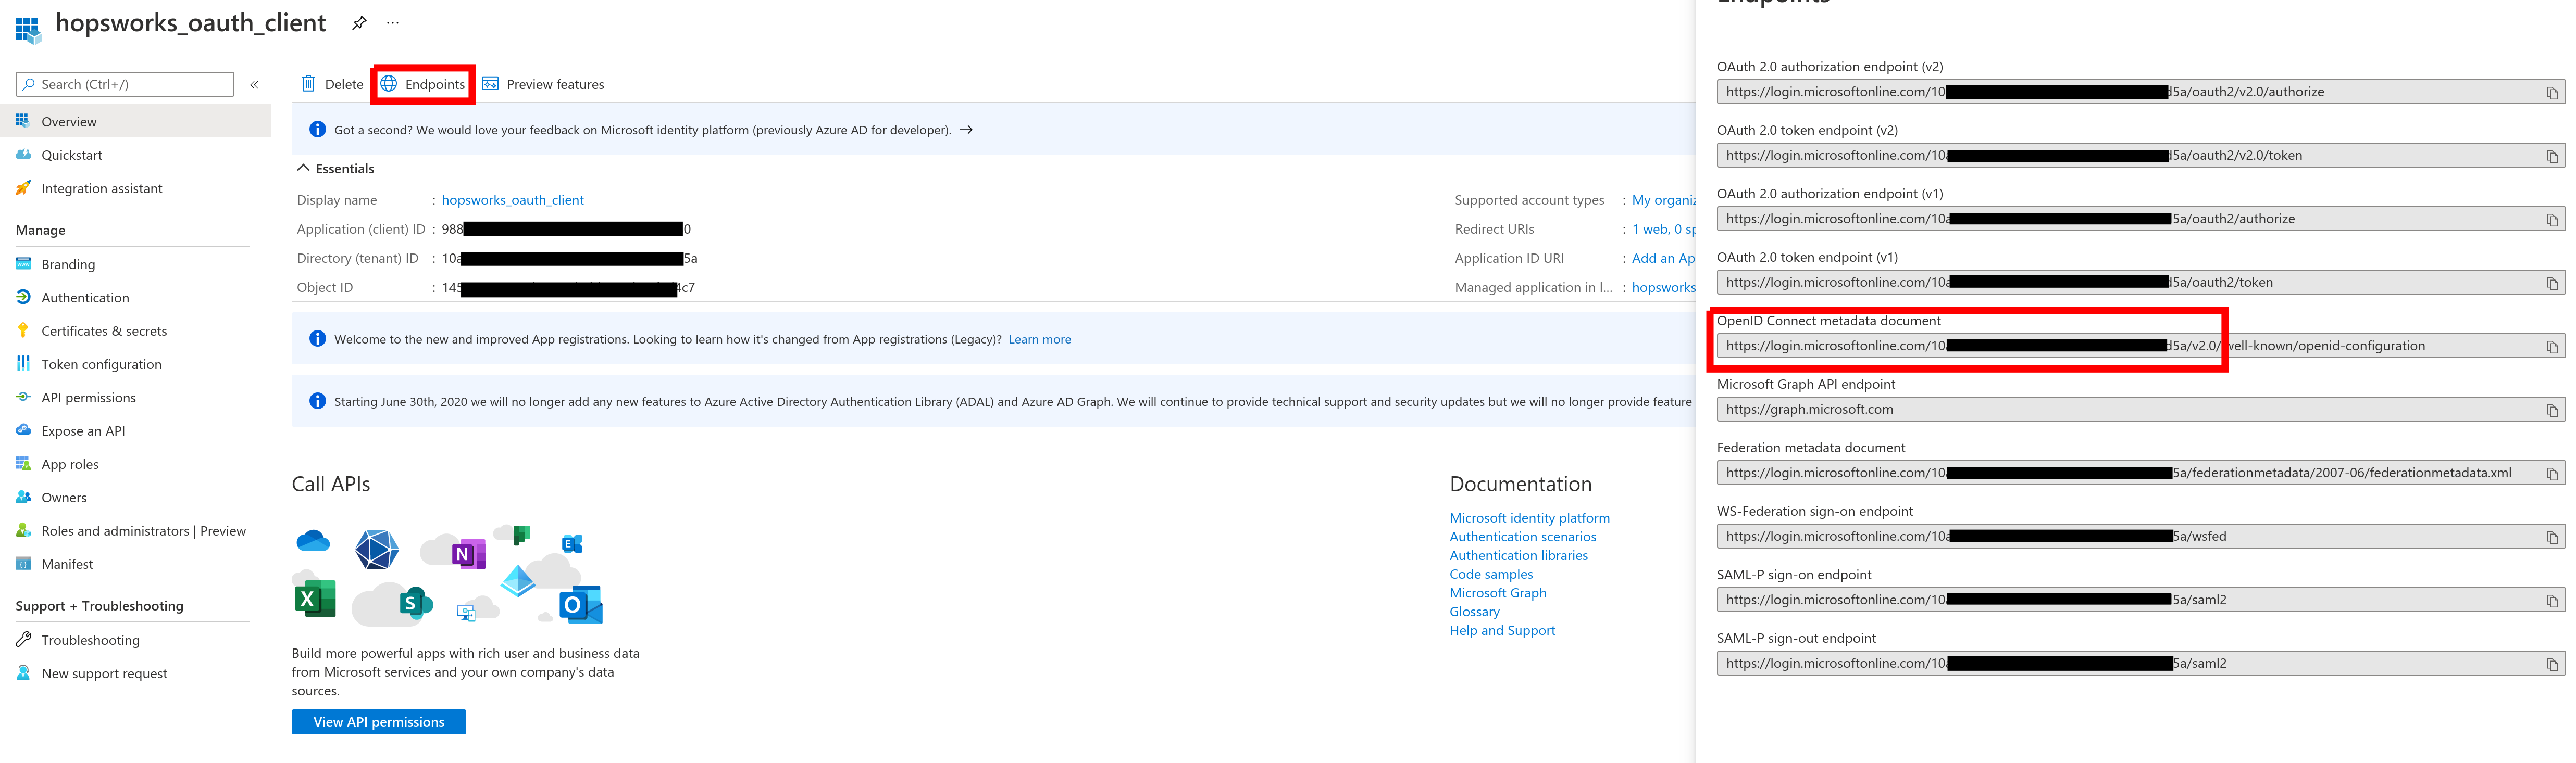2576x763 pixels.
Task: Collapse the sidebar with the double chevron
Action: [254, 85]
